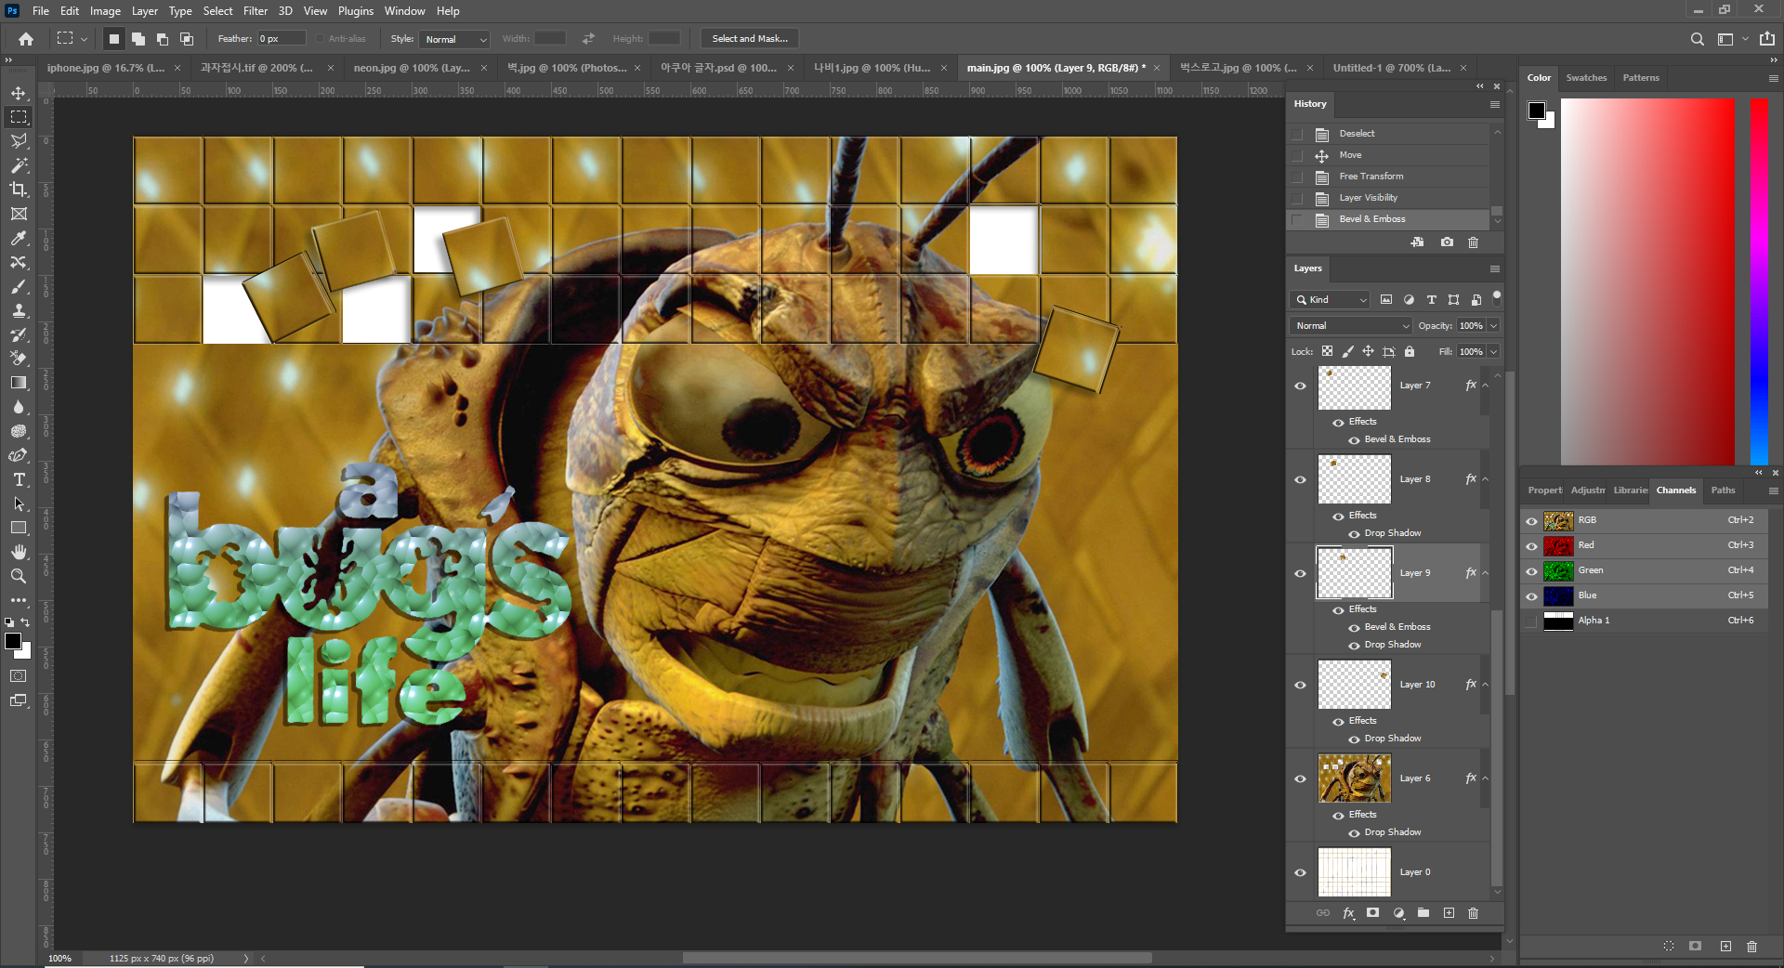Hide Layer 7 visibility eye

pos(1300,386)
